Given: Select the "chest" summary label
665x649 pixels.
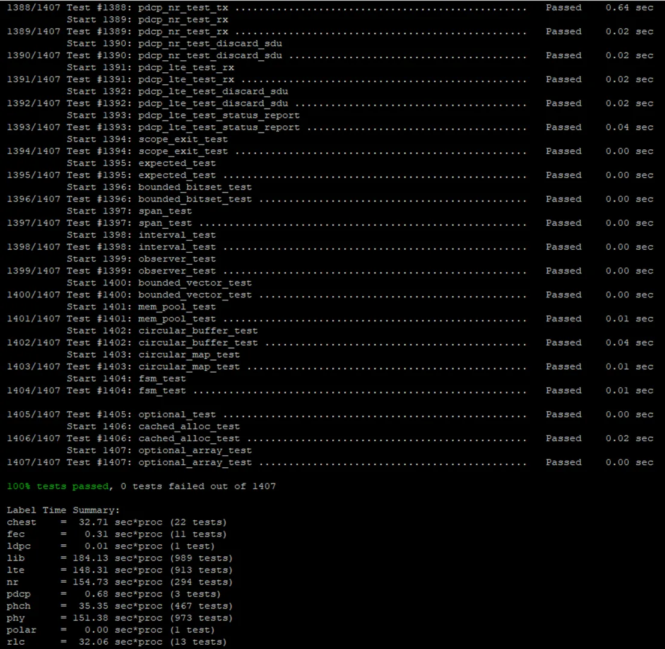Looking at the screenshot, I should click(x=22, y=522).
